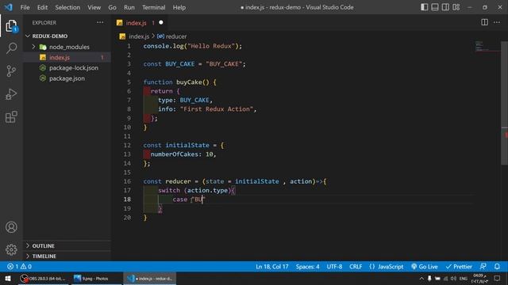The width and height of the screenshot is (508, 285).
Task: Open the Source Control view
Action: click(11, 71)
